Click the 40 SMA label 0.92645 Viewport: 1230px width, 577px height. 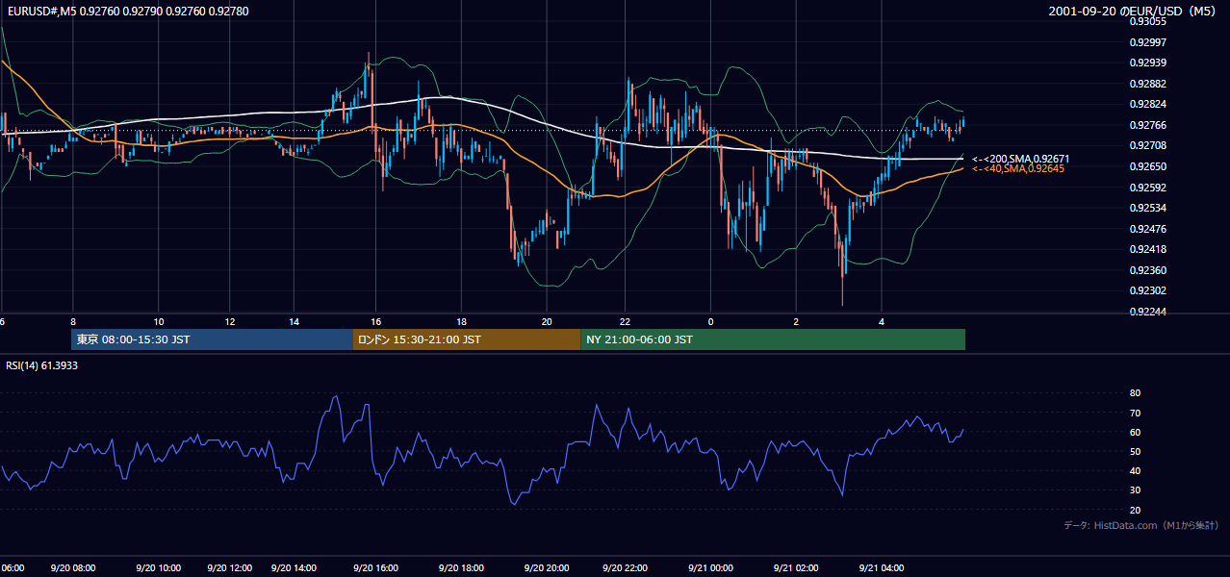click(x=1018, y=169)
